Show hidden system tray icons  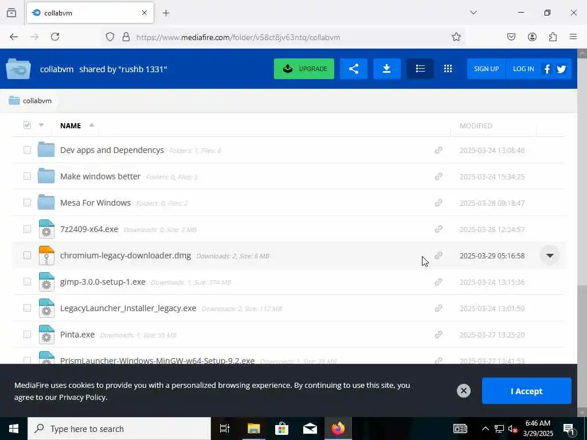(485, 429)
